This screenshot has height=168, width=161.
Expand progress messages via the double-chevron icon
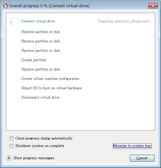[9, 158]
